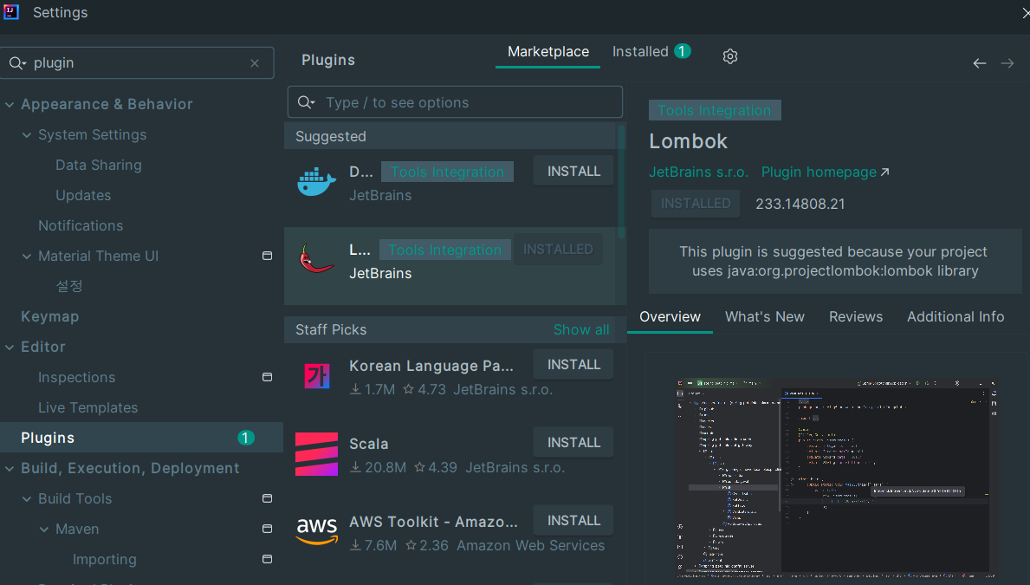Screen dimensions: 1030x585
Task: Open the What's New tab
Action: pos(765,317)
